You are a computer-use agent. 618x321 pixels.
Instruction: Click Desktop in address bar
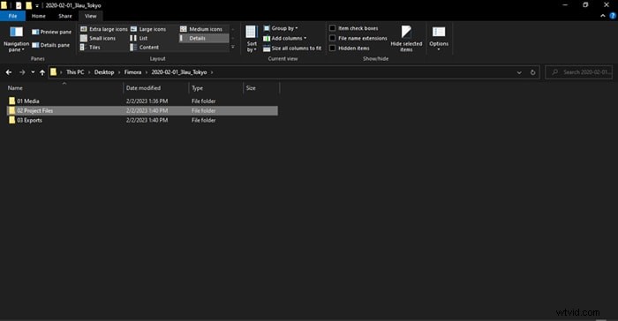pos(104,72)
